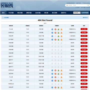Click the 43u游戏 operator cell
This screenshot has height=90, width=90.
click(x=72, y=87)
